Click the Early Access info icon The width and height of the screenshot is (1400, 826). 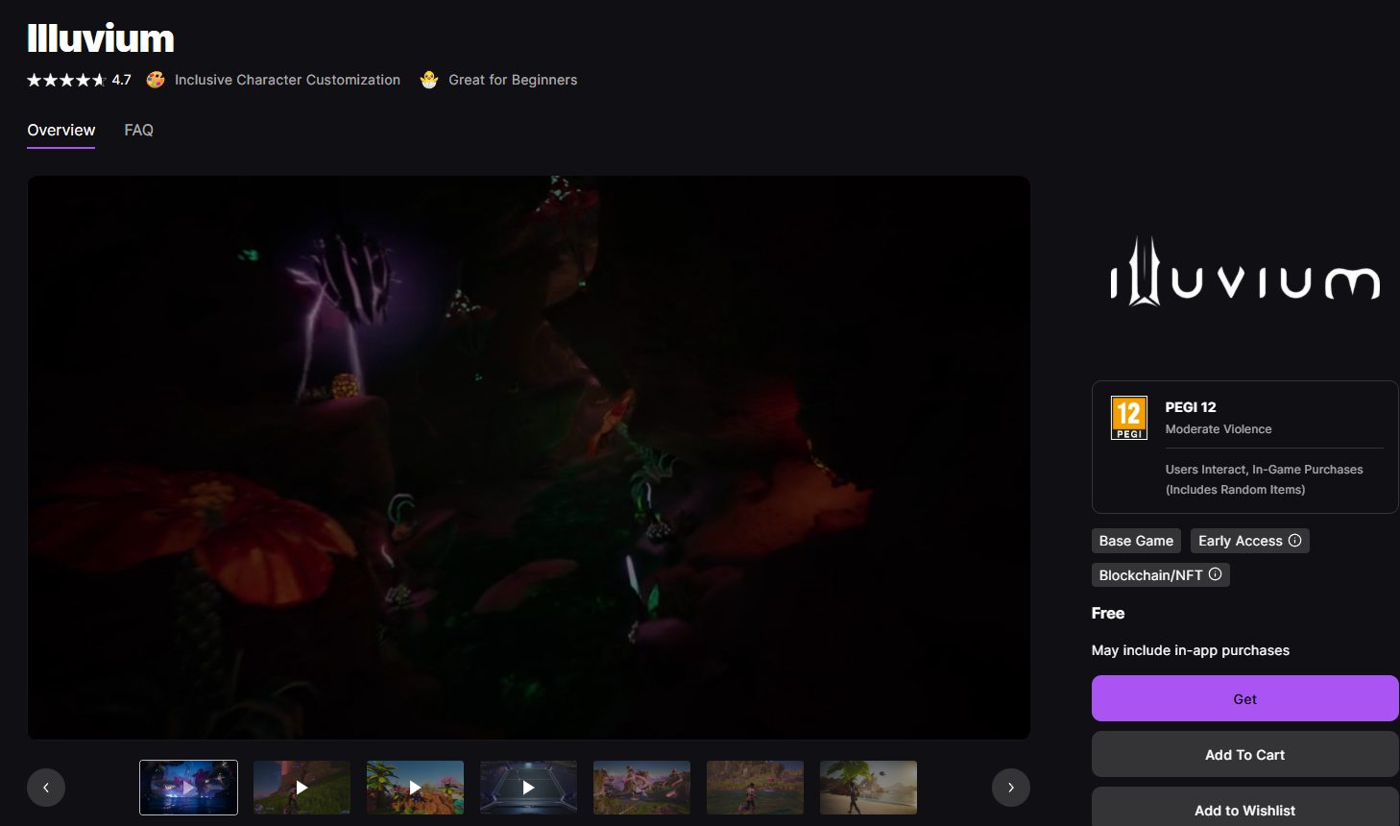point(1294,541)
